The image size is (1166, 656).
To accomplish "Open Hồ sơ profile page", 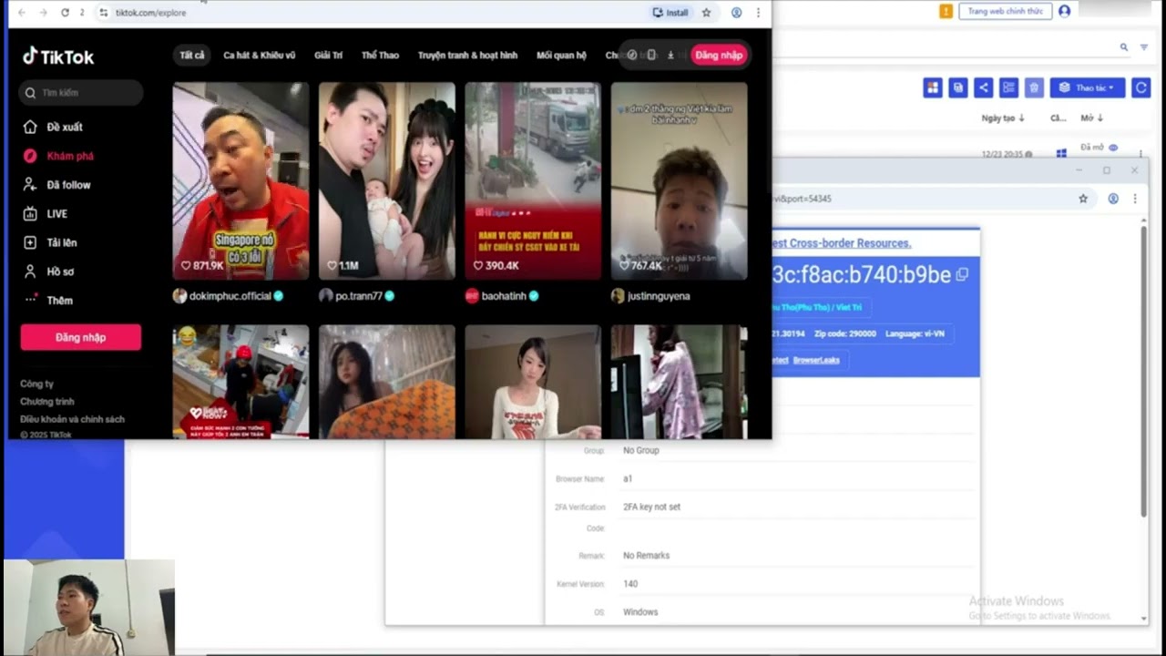I will point(49,272).
